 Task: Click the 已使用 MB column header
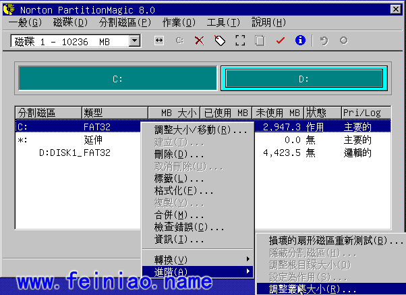tap(226, 113)
